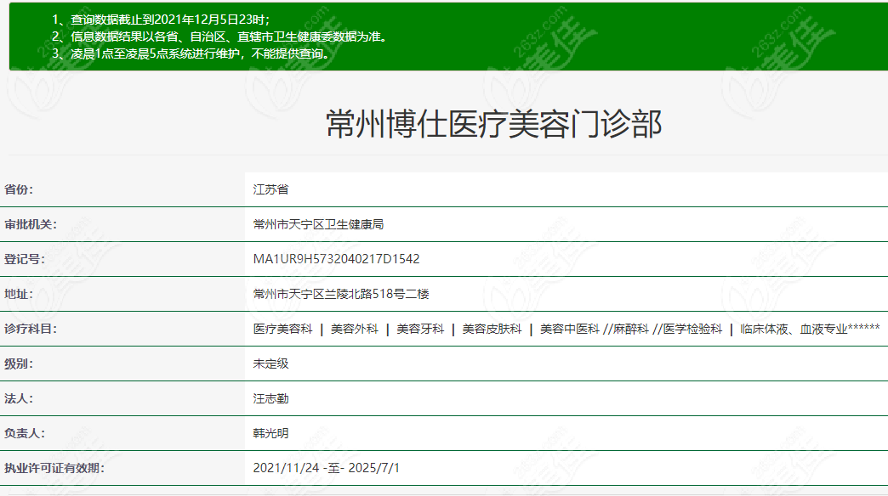
Task: Click notice line 3 about 系统进行维护
Action: [x=191, y=54]
